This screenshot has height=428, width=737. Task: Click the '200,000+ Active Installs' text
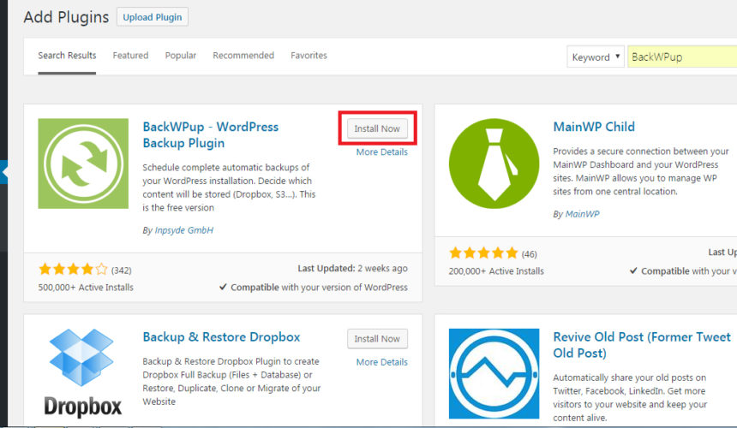point(496,271)
